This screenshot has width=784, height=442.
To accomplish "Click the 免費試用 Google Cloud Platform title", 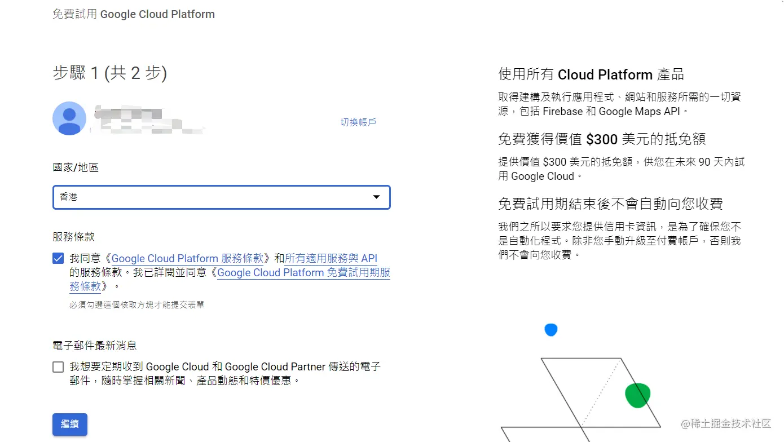I will pyautogui.click(x=134, y=14).
